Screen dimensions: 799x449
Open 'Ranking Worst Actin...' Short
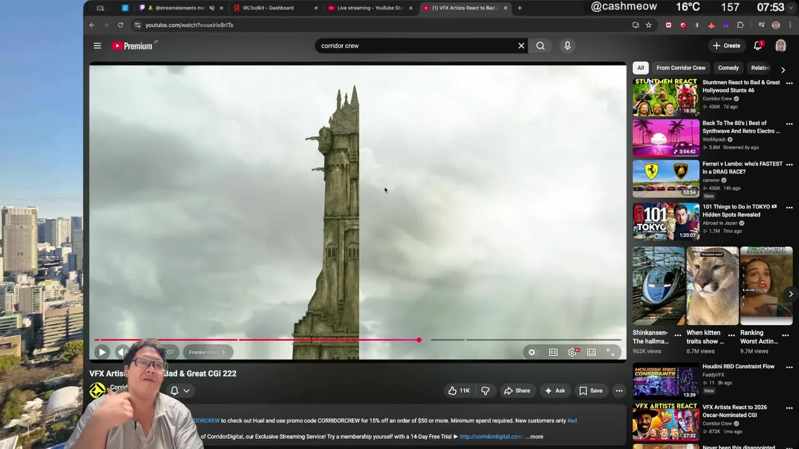[766, 286]
